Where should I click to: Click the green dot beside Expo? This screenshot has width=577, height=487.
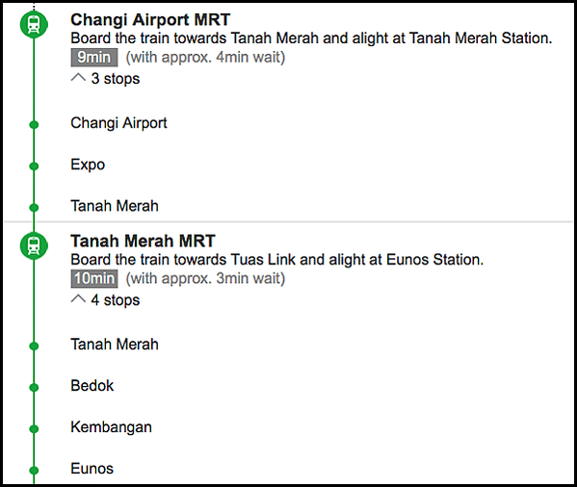(34, 167)
